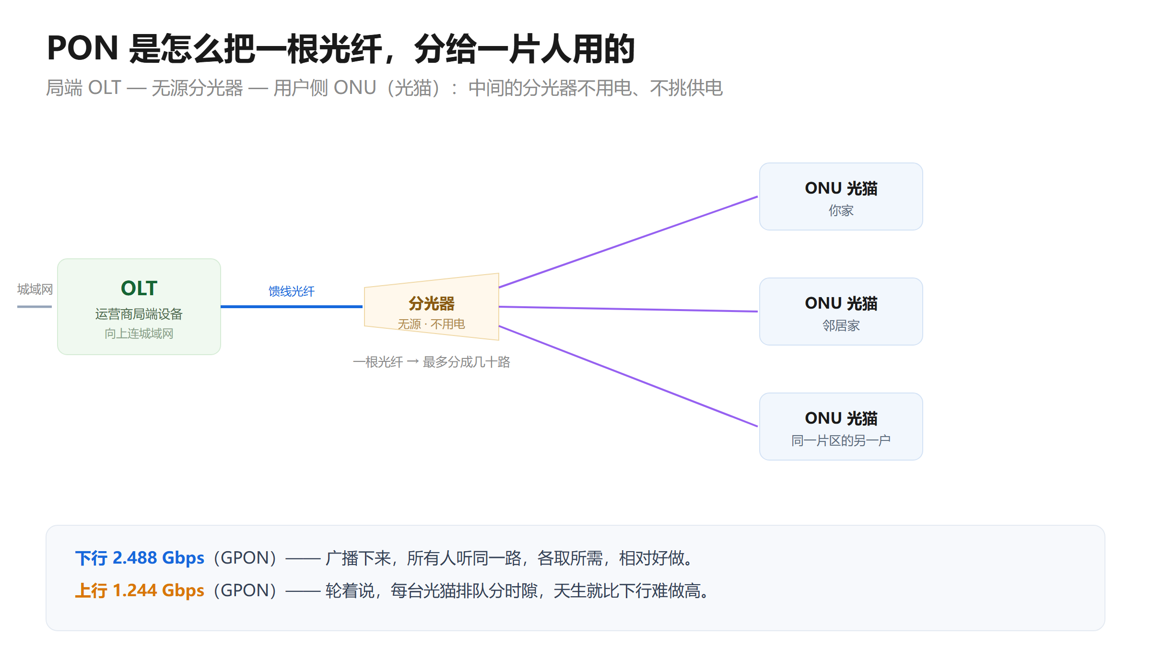
Task: Select the ONU box labeled 同一片区的另一户
Action: coord(841,427)
